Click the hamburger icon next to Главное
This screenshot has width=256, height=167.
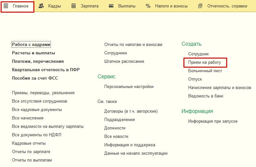pos(6,6)
